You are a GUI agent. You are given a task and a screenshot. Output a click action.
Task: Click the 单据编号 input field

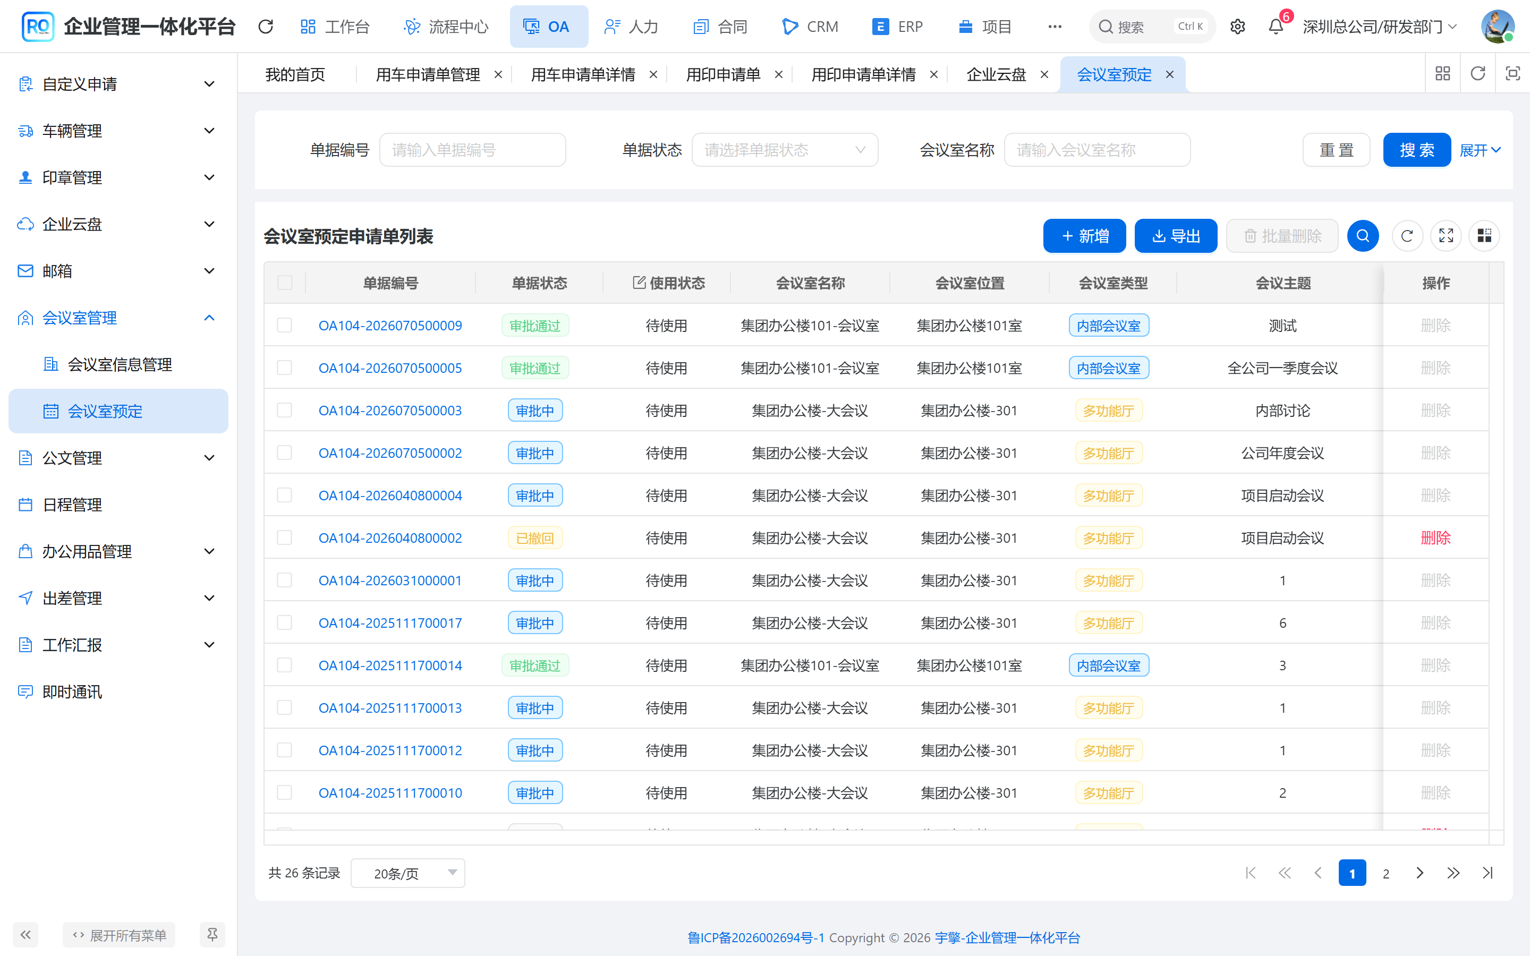pos(472,150)
